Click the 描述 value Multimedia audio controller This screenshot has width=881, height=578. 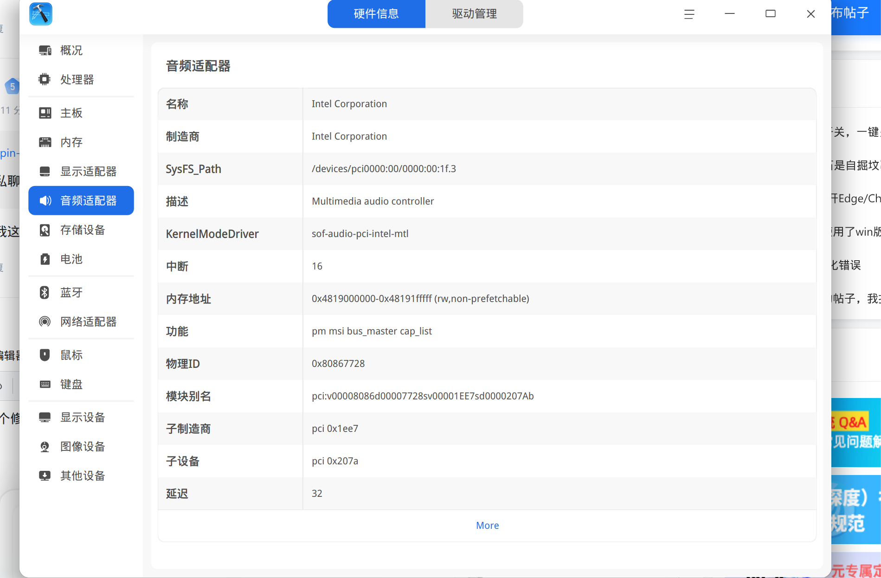click(373, 201)
